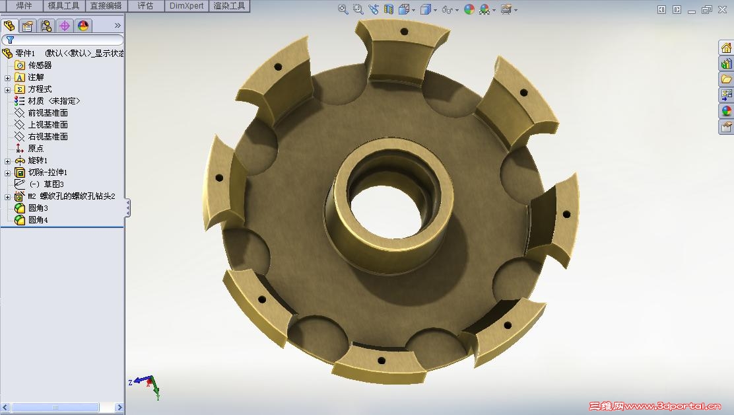This screenshot has width=734, height=415.
Task: Select the 材质 <未指定> material item
Action: click(54, 100)
